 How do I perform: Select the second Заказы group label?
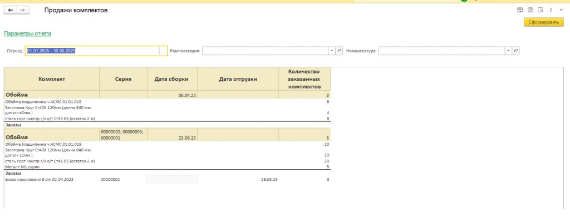(13, 173)
